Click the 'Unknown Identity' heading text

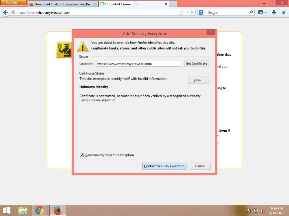click(x=94, y=87)
